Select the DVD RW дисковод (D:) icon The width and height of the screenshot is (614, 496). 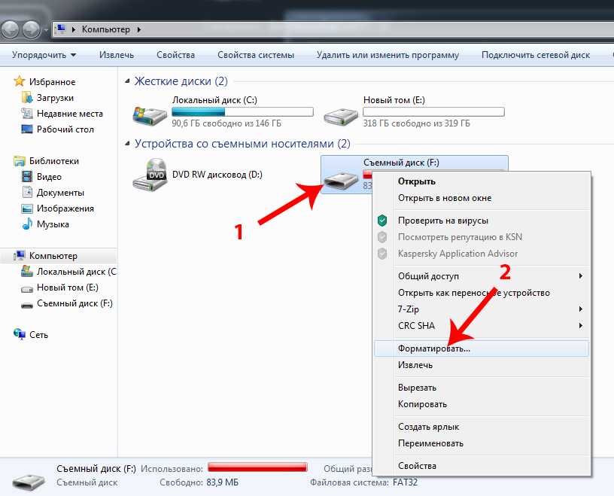coord(150,175)
